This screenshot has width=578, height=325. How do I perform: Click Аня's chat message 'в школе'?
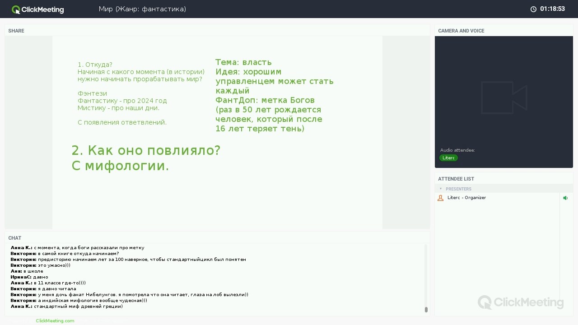pos(33,271)
